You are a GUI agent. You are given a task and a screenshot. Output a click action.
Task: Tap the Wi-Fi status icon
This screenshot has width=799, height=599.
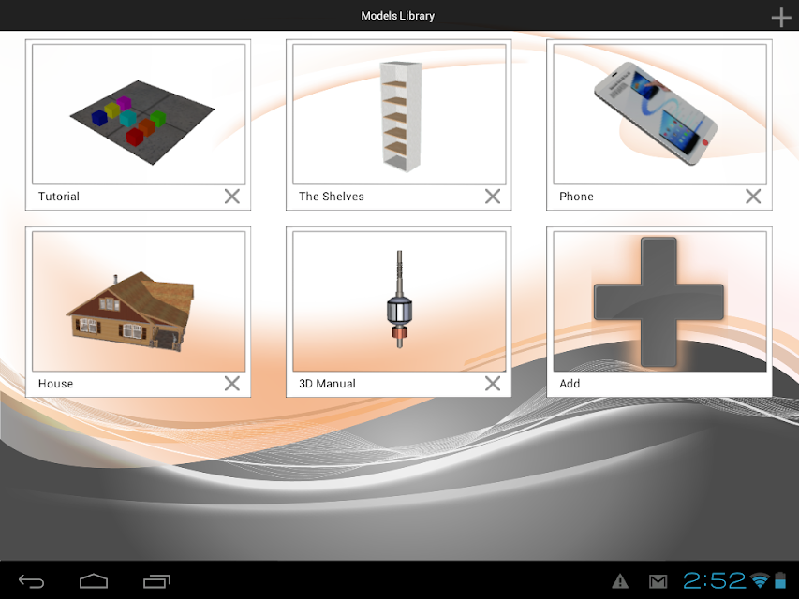(761, 580)
